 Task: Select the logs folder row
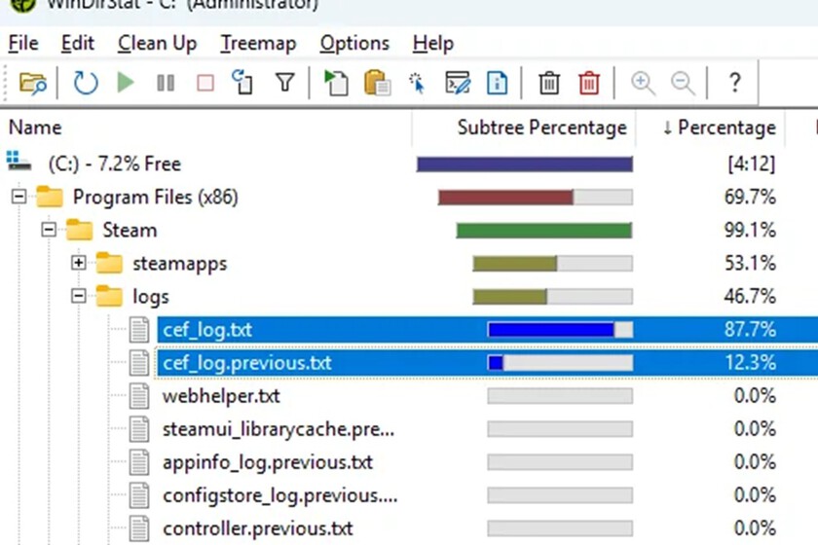409,296
